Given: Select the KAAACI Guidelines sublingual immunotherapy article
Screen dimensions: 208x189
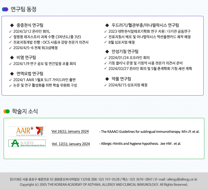Looking at the screenshot, I should coord(149,132).
